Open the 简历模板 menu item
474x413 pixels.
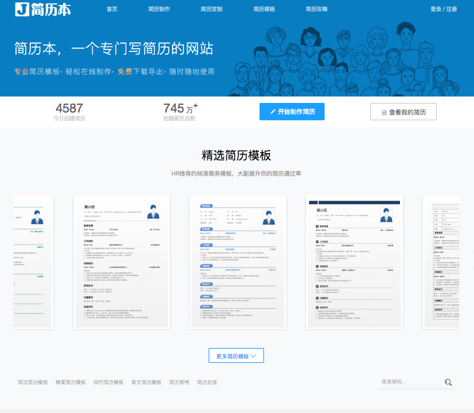(x=264, y=9)
